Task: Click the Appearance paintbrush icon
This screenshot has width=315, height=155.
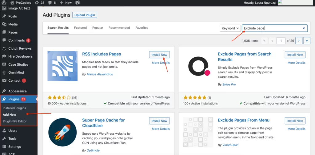Action: [x=4, y=91]
